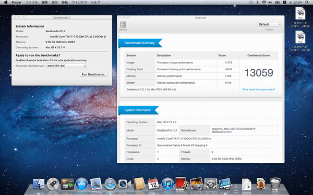Open the 編集 menu
This screenshot has height=195, width=313.
[x=45, y=2]
